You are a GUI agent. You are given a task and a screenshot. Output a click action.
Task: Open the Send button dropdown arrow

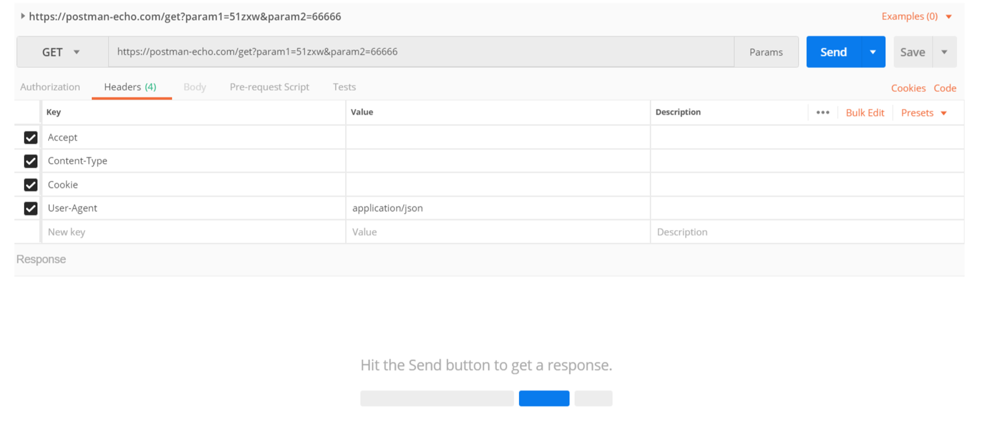tap(872, 52)
